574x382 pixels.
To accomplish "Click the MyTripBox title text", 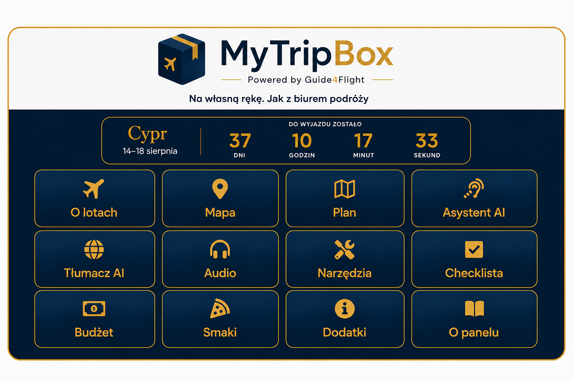I will coord(307,54).
